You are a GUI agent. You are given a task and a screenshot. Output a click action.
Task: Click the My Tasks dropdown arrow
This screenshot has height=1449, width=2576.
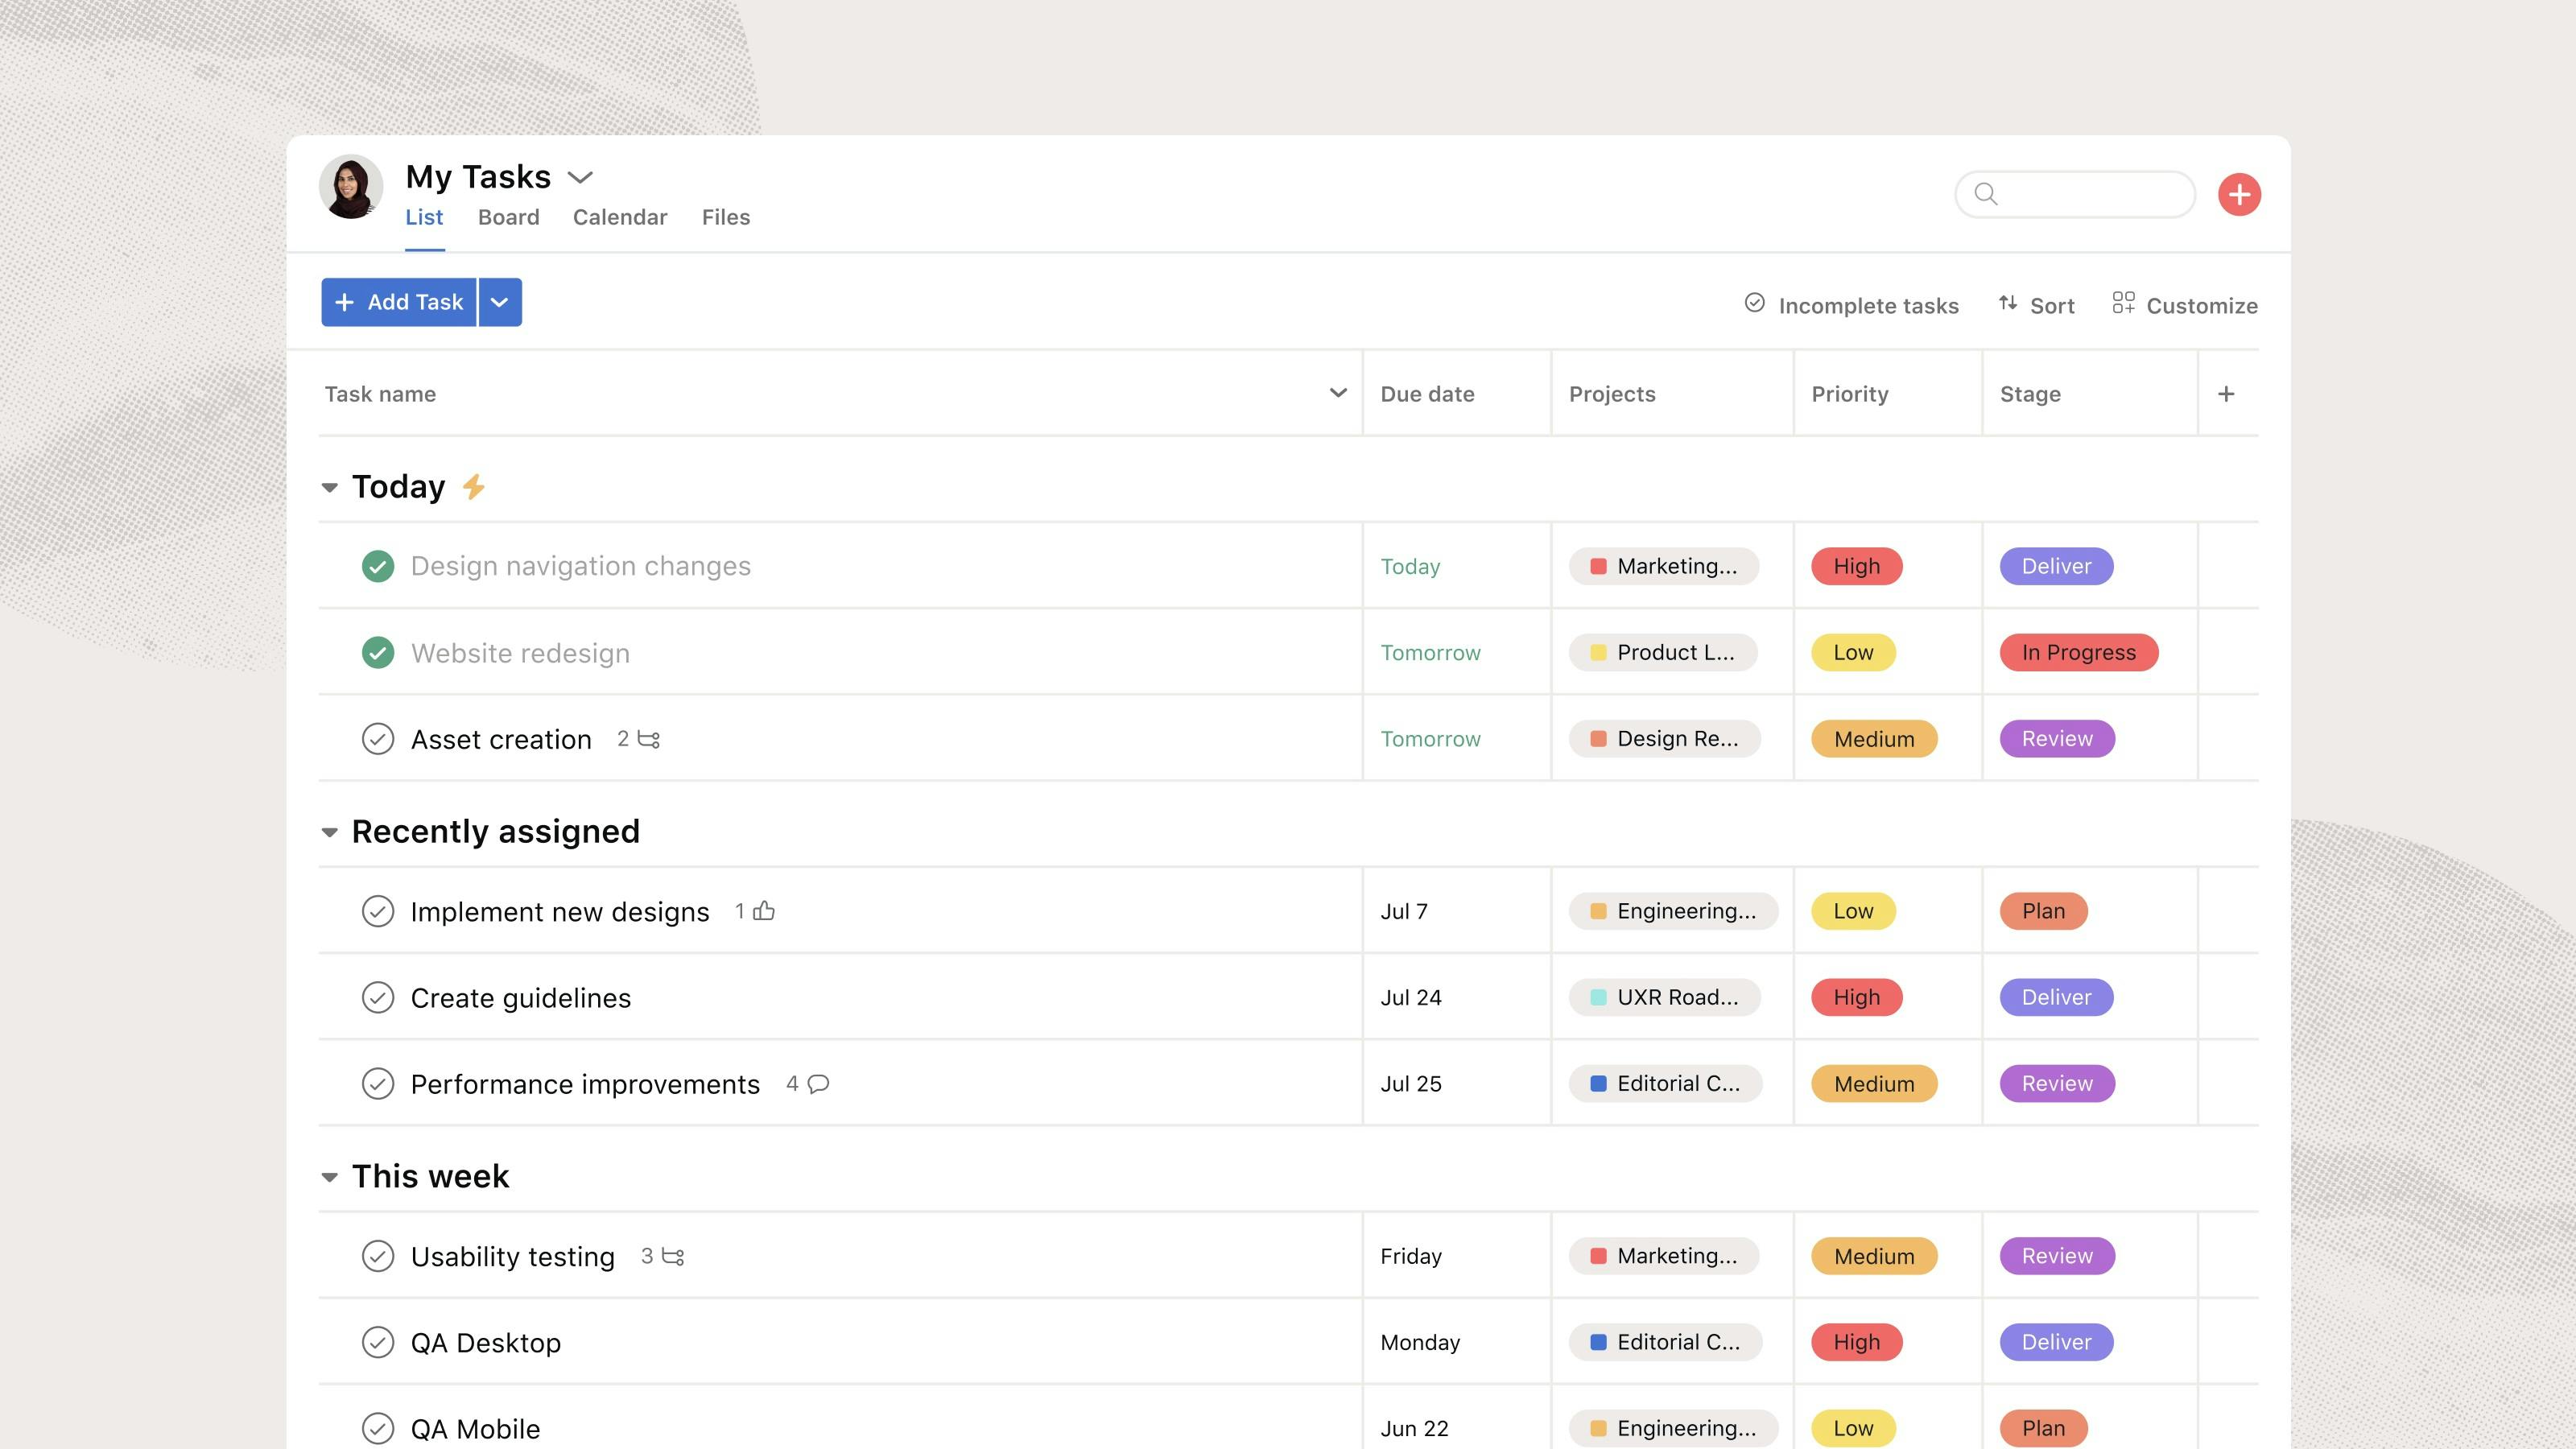tap(582, 175)
